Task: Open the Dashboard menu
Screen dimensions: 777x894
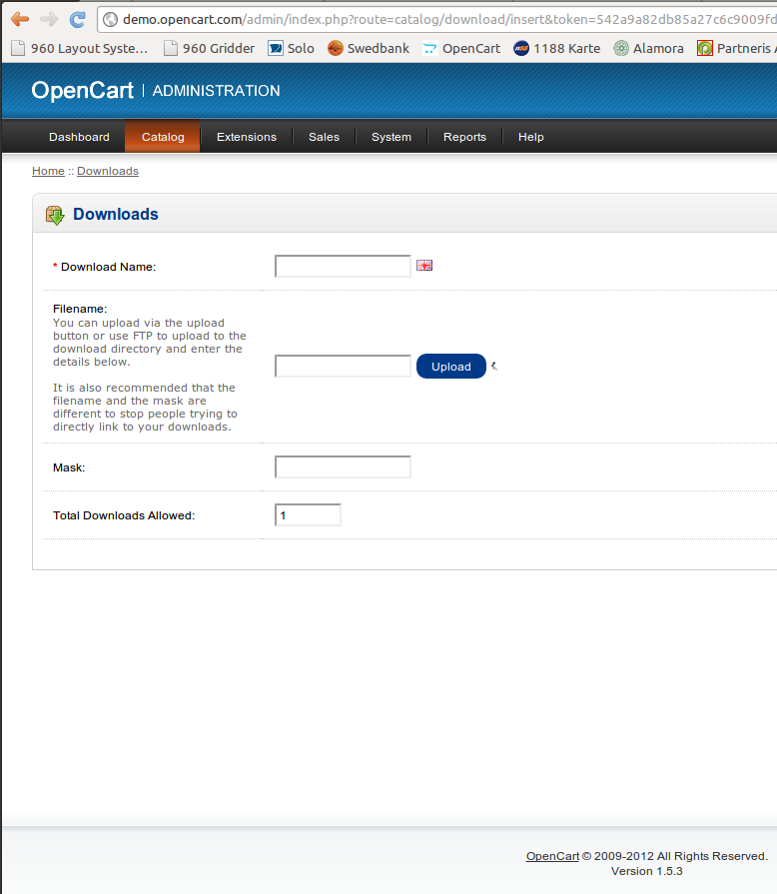Action: 79,137
